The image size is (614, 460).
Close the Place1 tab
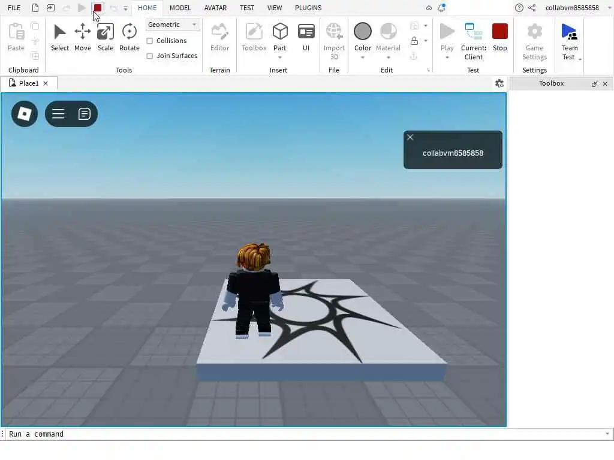click(x=46, y=83)
